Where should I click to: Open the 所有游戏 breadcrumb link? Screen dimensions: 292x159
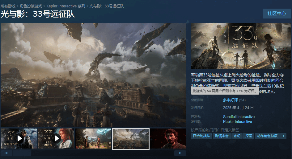point(8,6)
